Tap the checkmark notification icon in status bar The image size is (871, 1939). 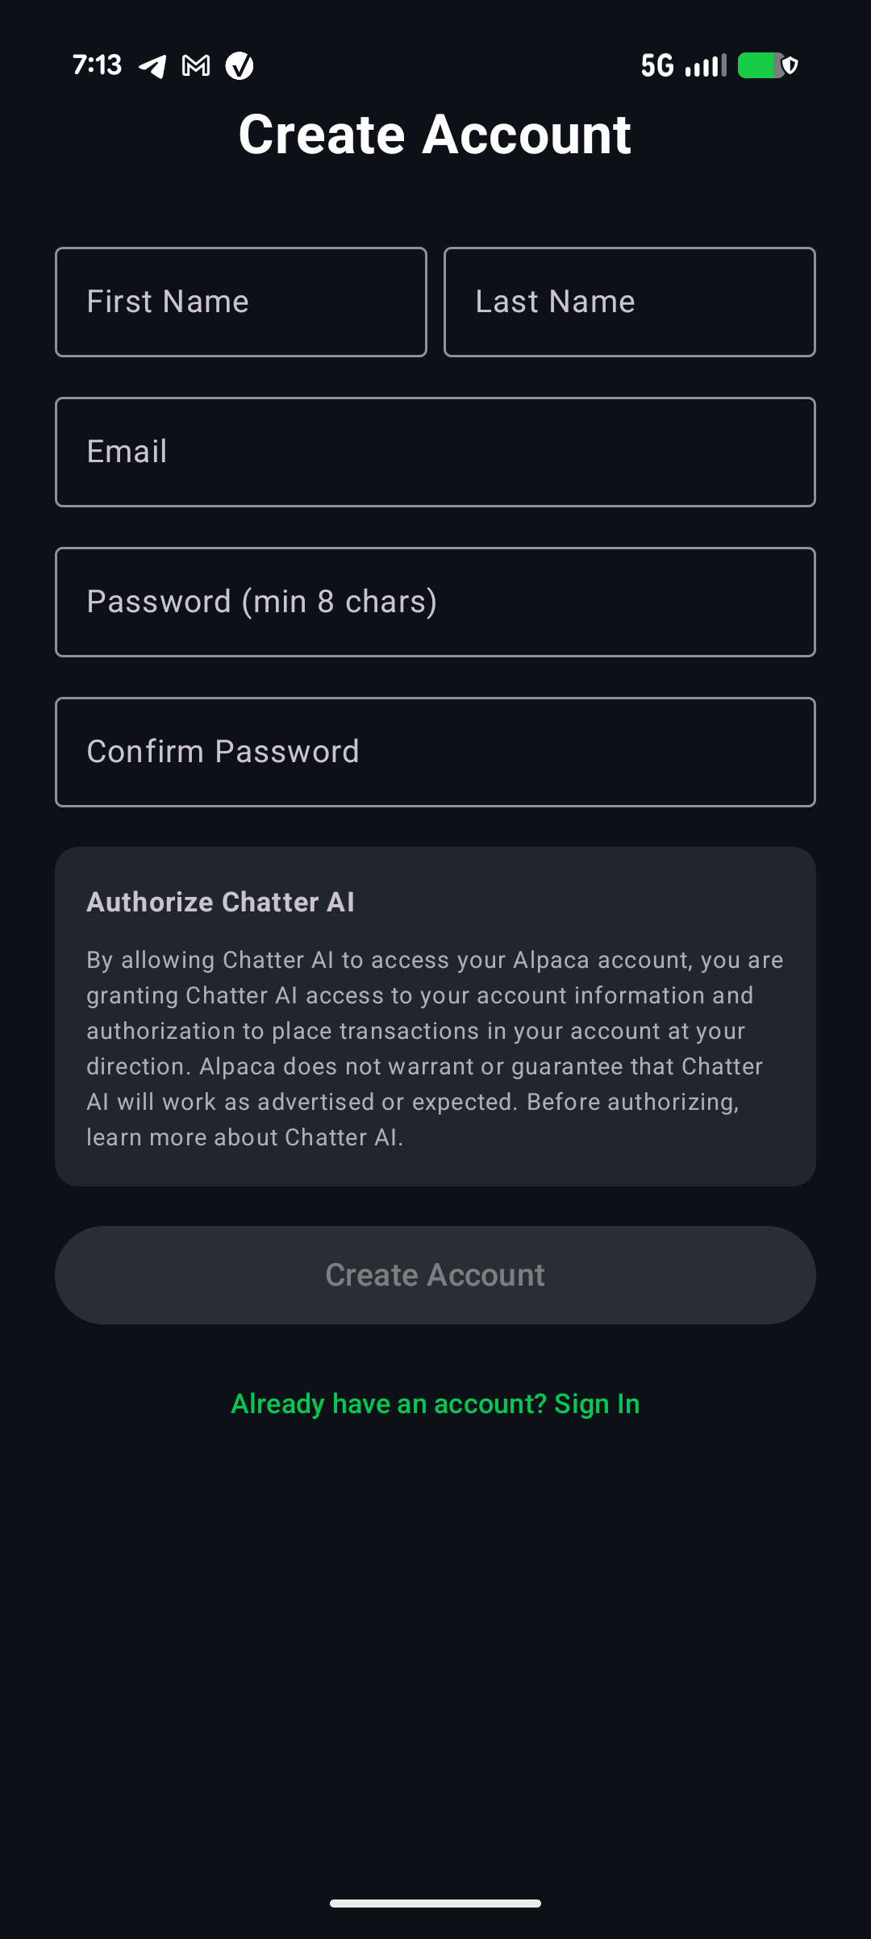click(240, 65)
